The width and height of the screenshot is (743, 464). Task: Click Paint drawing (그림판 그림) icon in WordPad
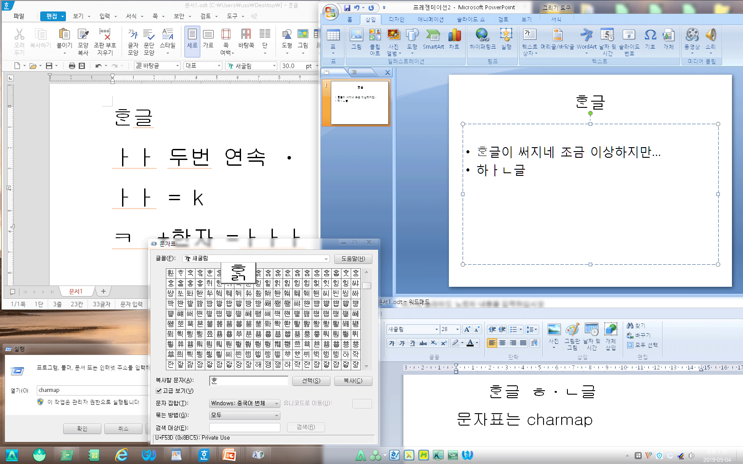point(572,337)
